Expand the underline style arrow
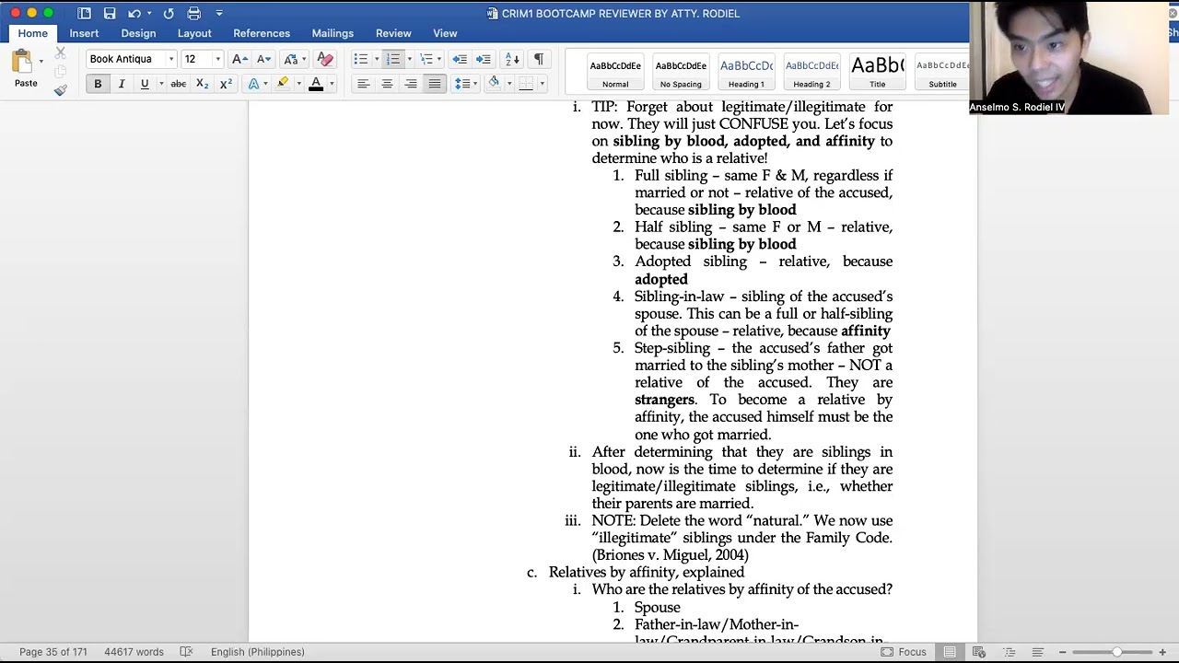Viewport: 1179px width, 663px height. coord(161,84)
